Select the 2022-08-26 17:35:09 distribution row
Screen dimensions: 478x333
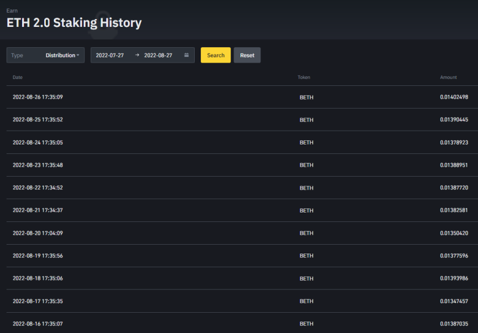(242, 97)
